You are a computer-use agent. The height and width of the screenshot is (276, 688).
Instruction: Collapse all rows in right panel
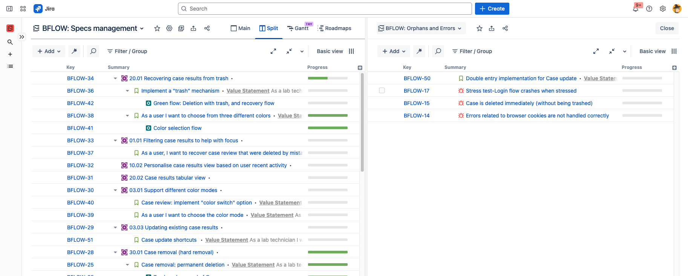612,51
